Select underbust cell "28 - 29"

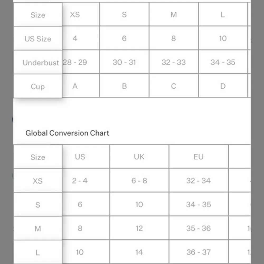click(x=75, y=62)
